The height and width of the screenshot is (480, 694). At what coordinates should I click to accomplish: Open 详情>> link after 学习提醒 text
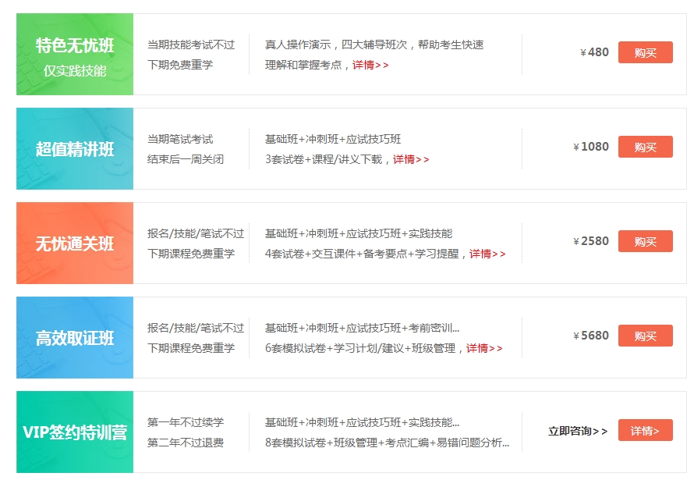tap(487, 254)
